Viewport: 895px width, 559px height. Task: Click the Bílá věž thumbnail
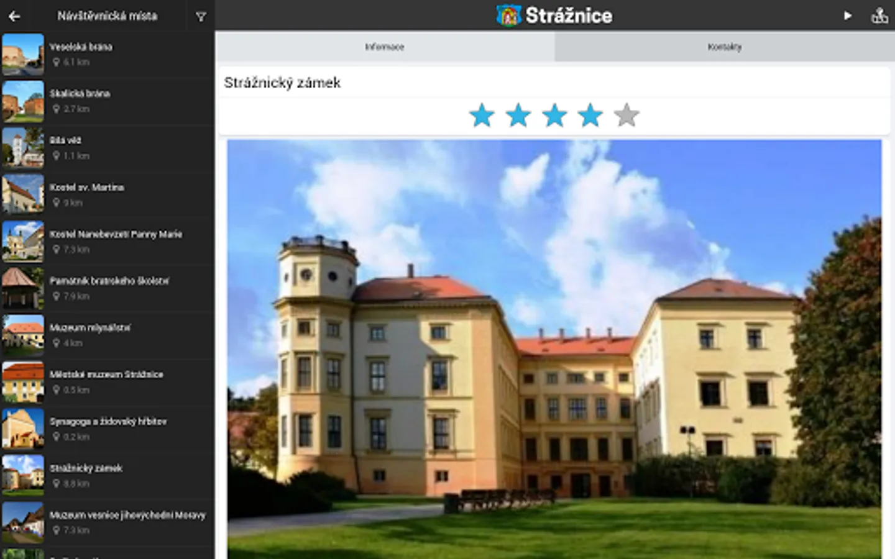[23, 148]
